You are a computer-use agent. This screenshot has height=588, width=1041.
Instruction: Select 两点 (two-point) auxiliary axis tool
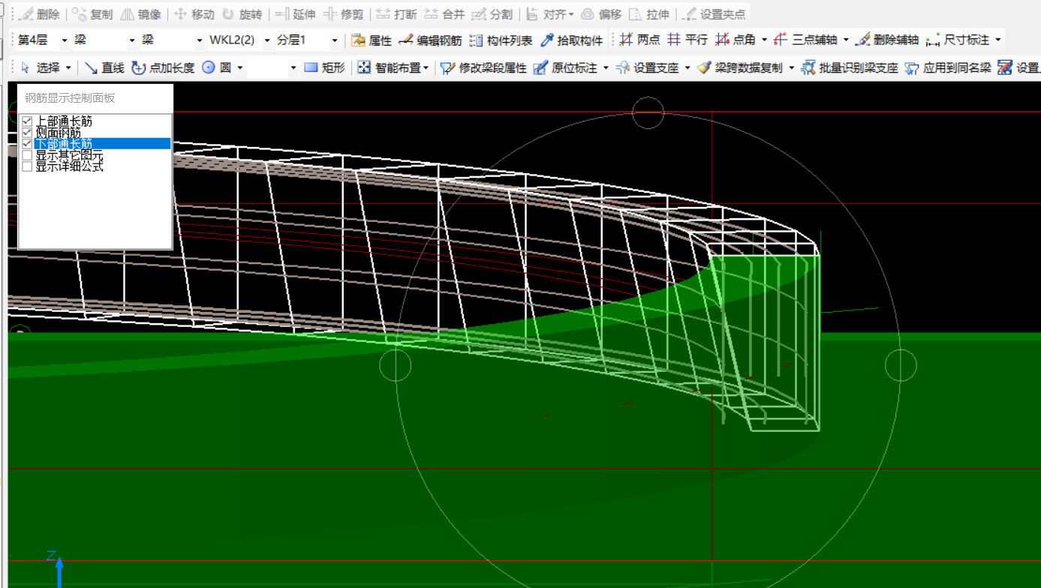coord(640,40)
